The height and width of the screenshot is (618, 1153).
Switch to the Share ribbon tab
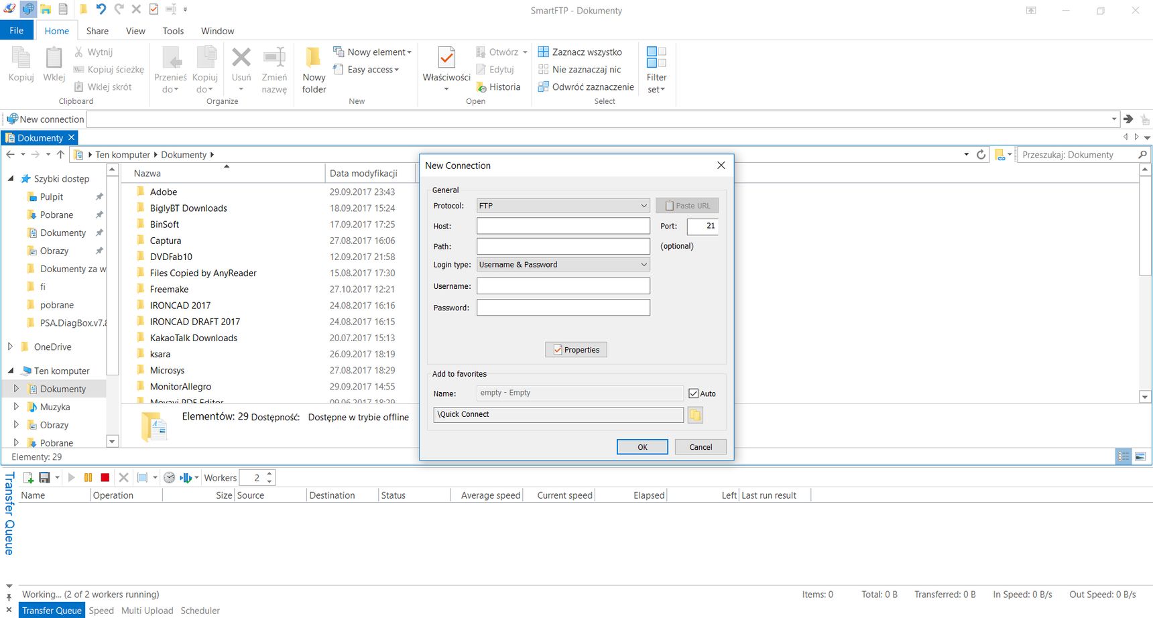pos(97,31)
